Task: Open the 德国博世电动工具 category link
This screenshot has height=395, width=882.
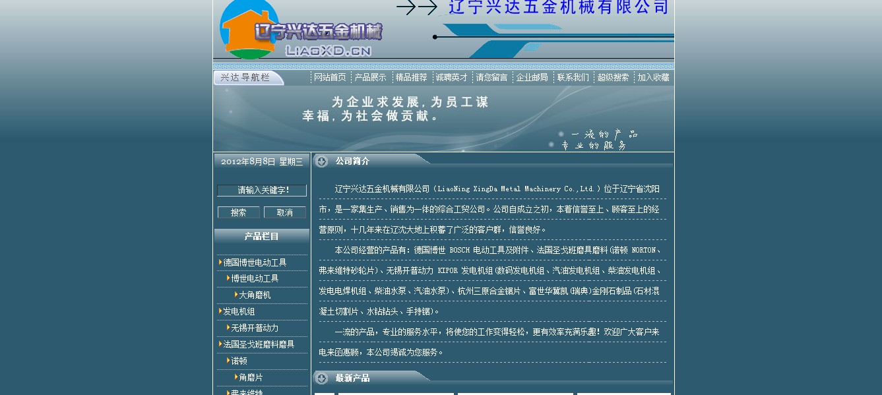Action: click(255, 262)
